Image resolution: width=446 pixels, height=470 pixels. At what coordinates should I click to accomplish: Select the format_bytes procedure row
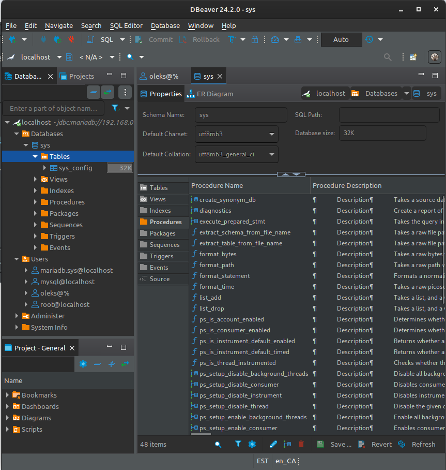tap(218, 254)
